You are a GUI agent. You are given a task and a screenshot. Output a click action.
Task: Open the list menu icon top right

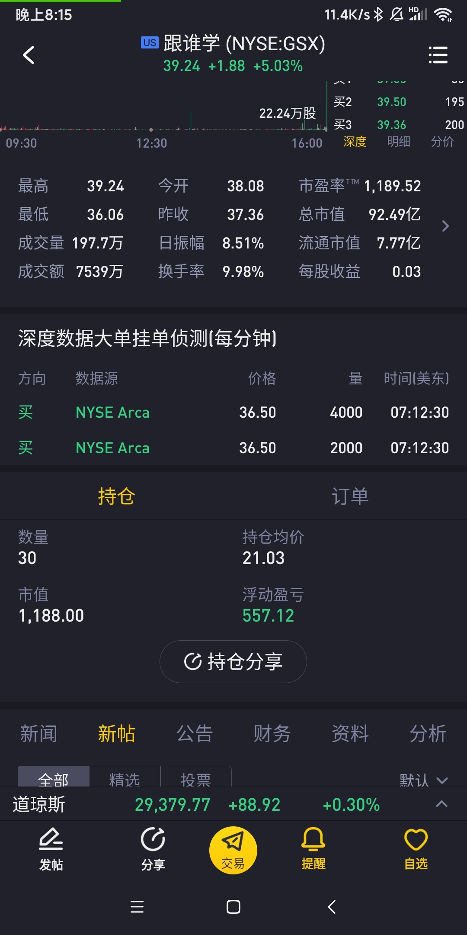pyautogui.click(x=438, y=55)
